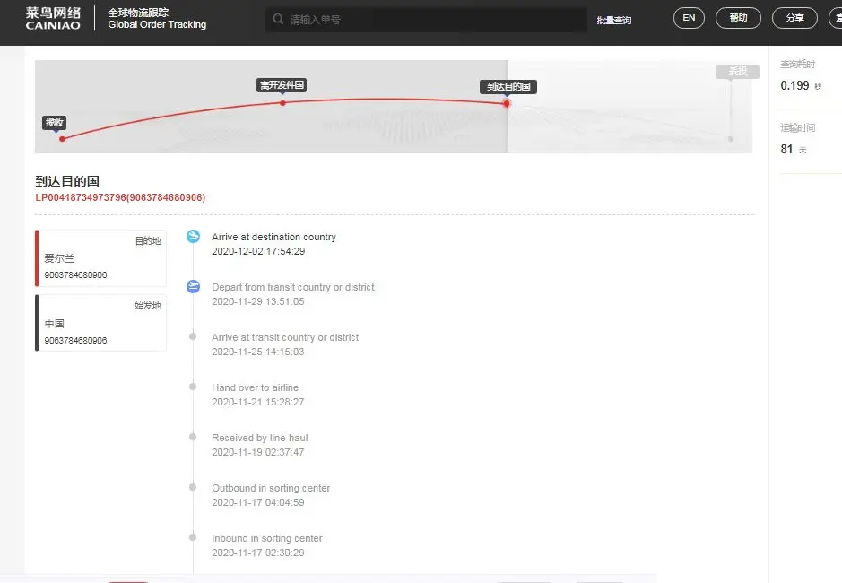Click the gray dot beside Arrive at transit country

tap(193, 336)
